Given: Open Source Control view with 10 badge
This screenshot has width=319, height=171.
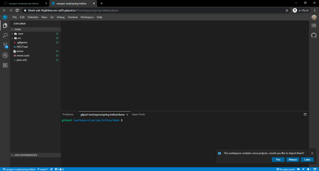Looking at the screenshot, I should pos(5,45).
